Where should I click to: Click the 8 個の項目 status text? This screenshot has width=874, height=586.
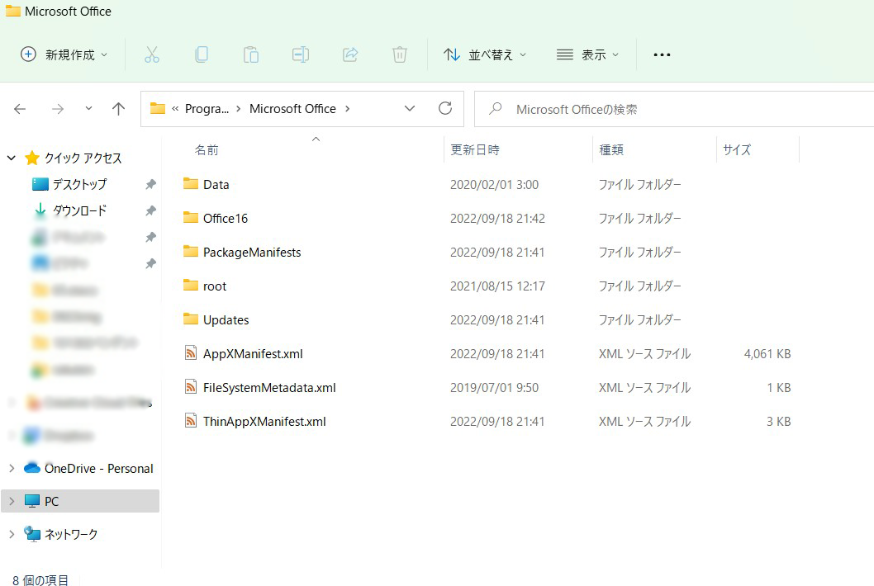40,580
